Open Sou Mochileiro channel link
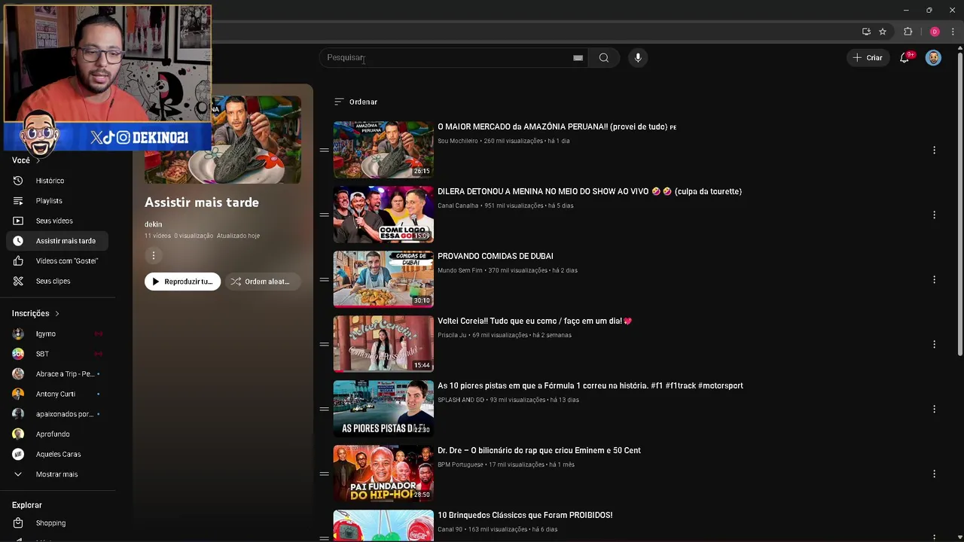 [458, 141]
